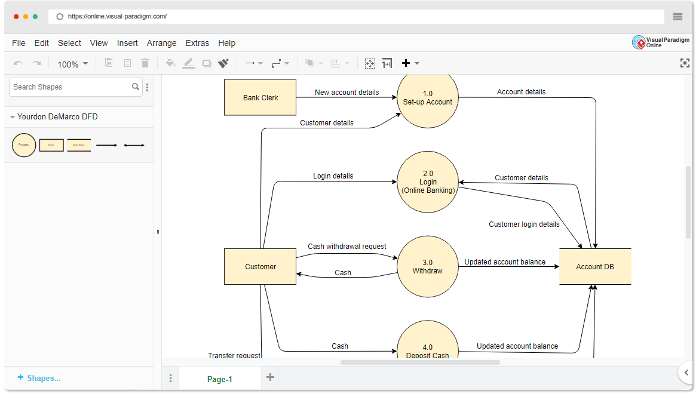Image resolution: width=699 pixels, height=397 pixels.
Task: Pick the bidirectional arrow connector shape
Action: tap(134, 145)
